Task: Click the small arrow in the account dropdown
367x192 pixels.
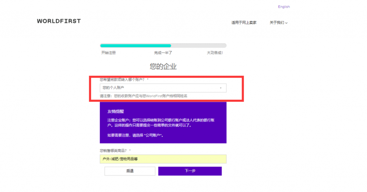Action: click(x=220, y=88)
